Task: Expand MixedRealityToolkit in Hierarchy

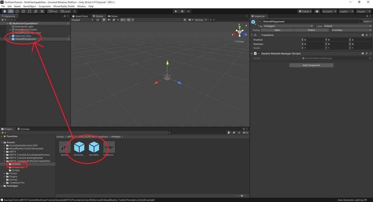Action: [x=10, y=30]
